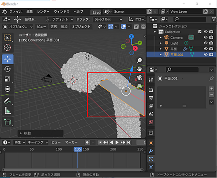The width and height of the screenshot is (217, 178).
Task: Switch perspective/orthographic grid icon
Action: pyautogui.click(x=140, y=86)
